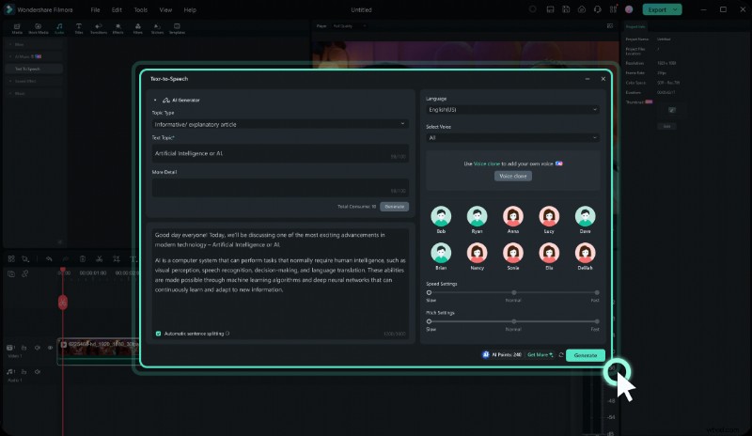This screenshot has width=752, height=436.
Task: Uncheck Automatic sentence splitting
Action: tap(158, 334)
